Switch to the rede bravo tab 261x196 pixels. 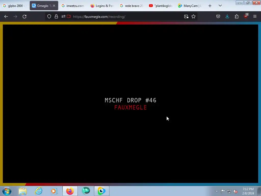tap(132, 6)
